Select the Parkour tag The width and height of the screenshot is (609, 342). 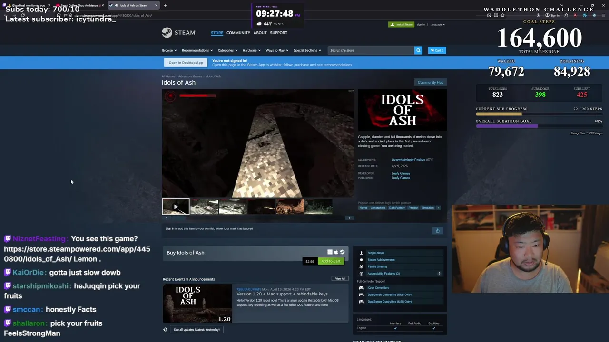click(x=413, y=208)
